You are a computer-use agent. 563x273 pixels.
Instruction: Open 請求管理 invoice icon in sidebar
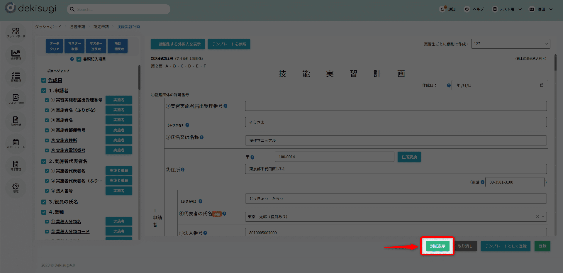click(16, 165)
